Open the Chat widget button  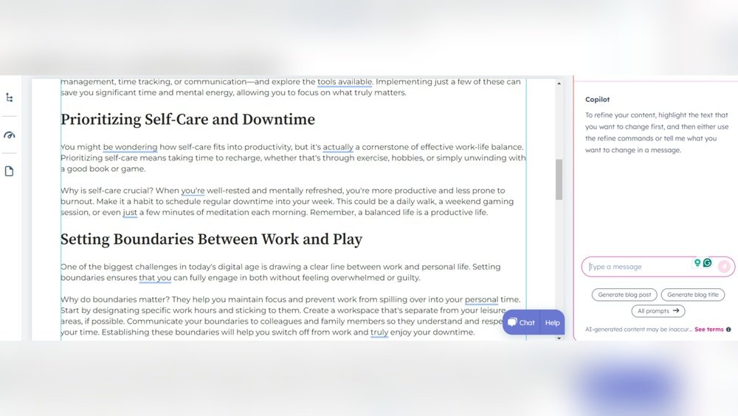pyautogui.click(x=522, y=322)
